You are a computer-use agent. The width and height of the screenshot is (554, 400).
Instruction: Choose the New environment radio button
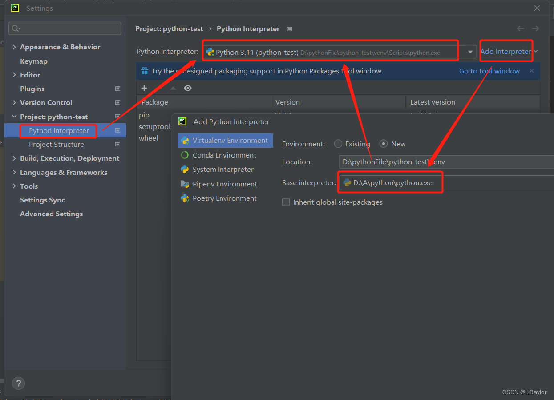click(x=384, y=144)
